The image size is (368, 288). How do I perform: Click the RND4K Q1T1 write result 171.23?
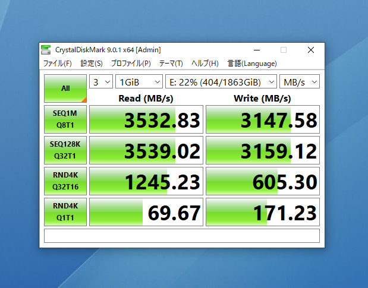pos(263,212)
